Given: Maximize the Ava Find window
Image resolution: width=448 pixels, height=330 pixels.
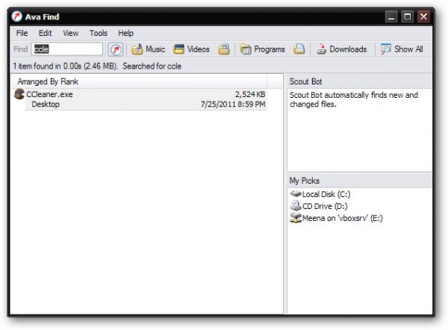Looking at the screenshot, I should pos(408,16).
